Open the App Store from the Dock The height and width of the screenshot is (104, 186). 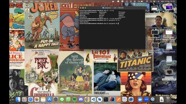pyautogui.click(x=49, y=99)
